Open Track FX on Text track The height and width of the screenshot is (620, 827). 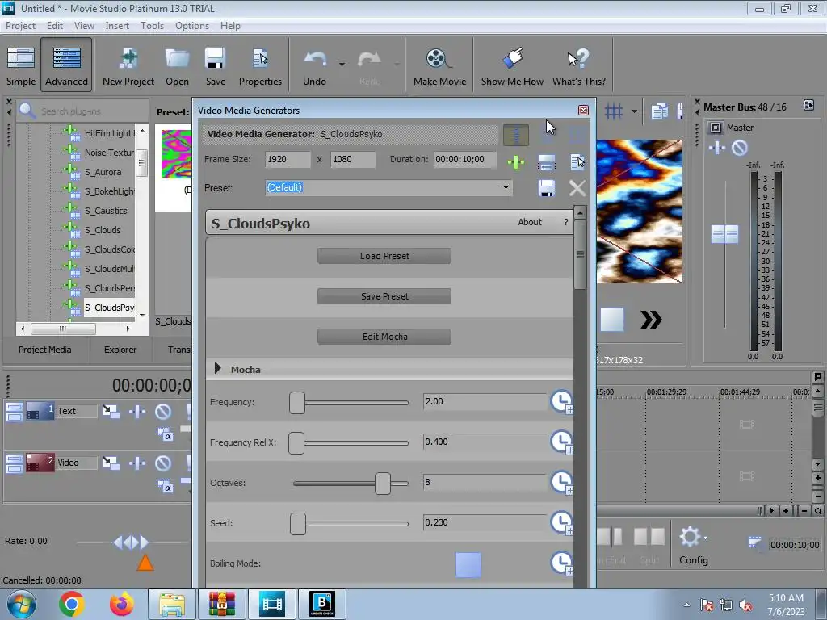click(x=137, y=411)
